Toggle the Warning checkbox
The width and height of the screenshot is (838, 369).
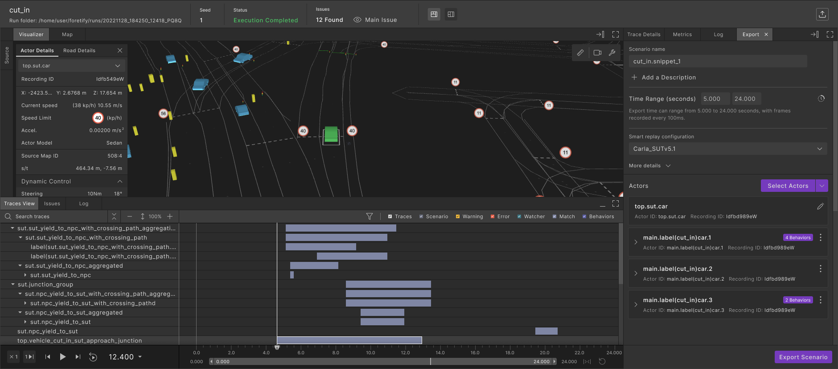click(x=458, y=216)
